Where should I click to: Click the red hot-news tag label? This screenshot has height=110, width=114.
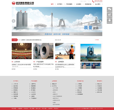click(15, 40)
